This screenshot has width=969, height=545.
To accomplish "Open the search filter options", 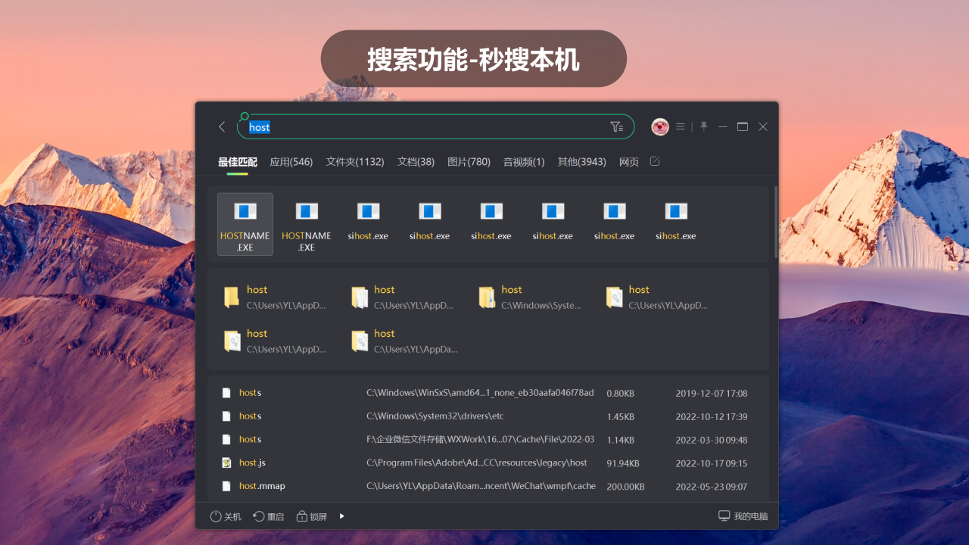I will [616, 126].
